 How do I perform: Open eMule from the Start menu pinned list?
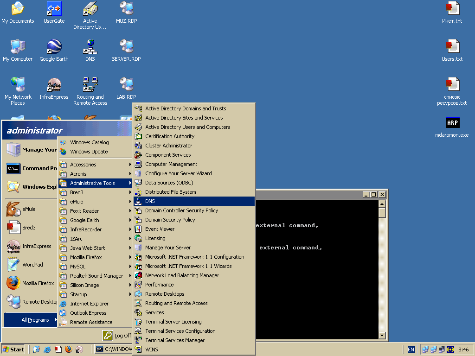[x=30, y=209]
